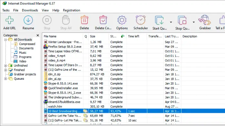Click Delete Completed toolbar icon
This screenshot has height=126, width=225.
(x=103, y=20)
